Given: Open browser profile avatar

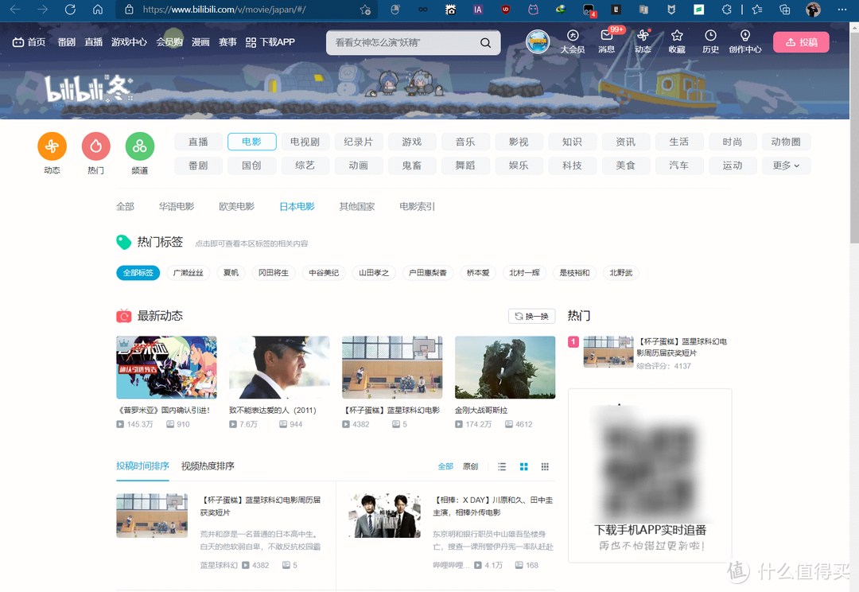Looking at the screenshot, I should [813, 10].
